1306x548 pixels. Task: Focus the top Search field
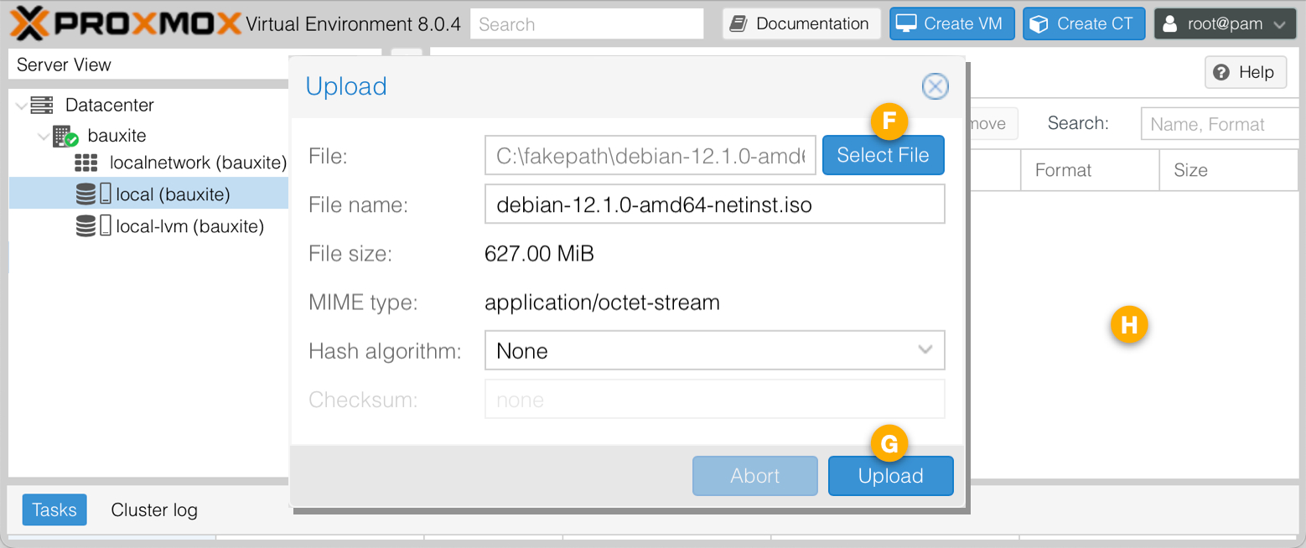(x=587, y=24)
